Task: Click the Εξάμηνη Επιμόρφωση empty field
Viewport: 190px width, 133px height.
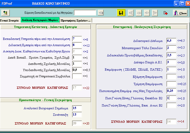Action: coord(171,77)
